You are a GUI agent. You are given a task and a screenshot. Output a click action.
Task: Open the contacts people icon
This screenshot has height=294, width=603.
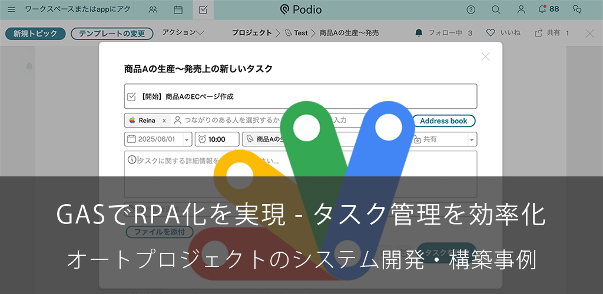coord(153,9)
